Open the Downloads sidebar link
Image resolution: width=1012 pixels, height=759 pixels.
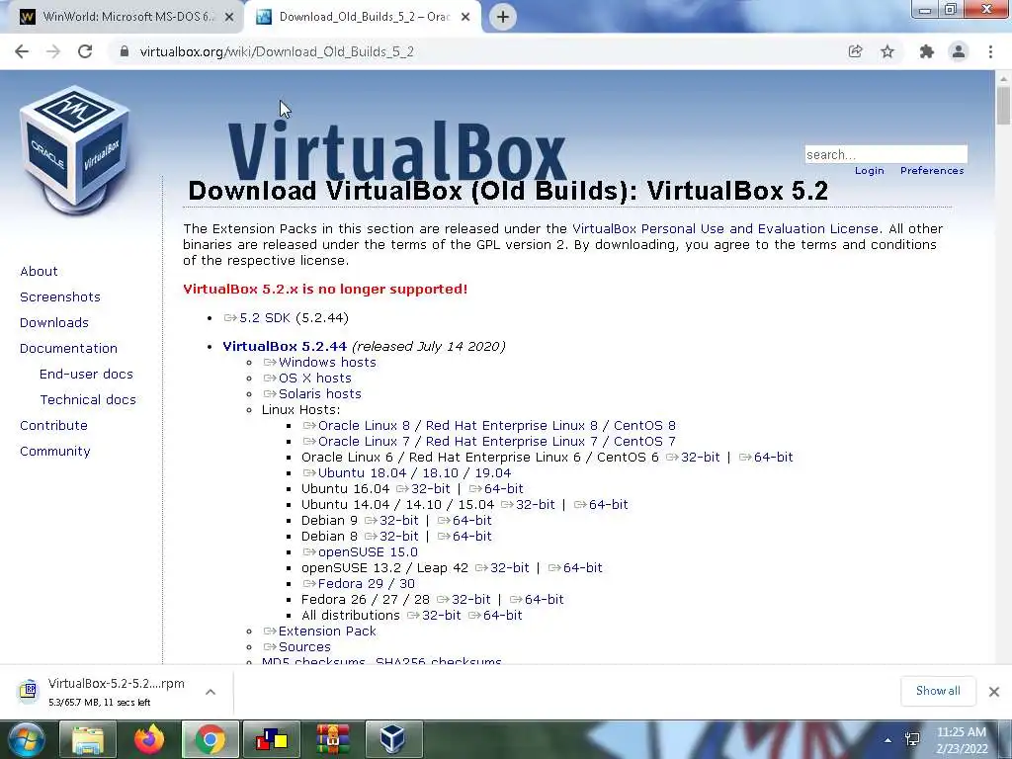click(54, 323)
